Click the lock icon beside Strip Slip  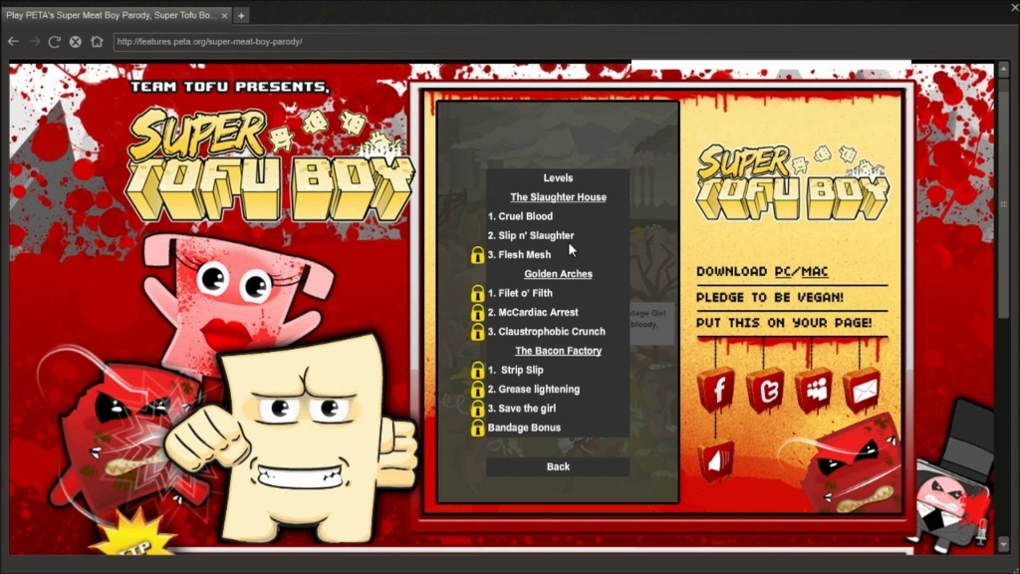coord(477,371)
